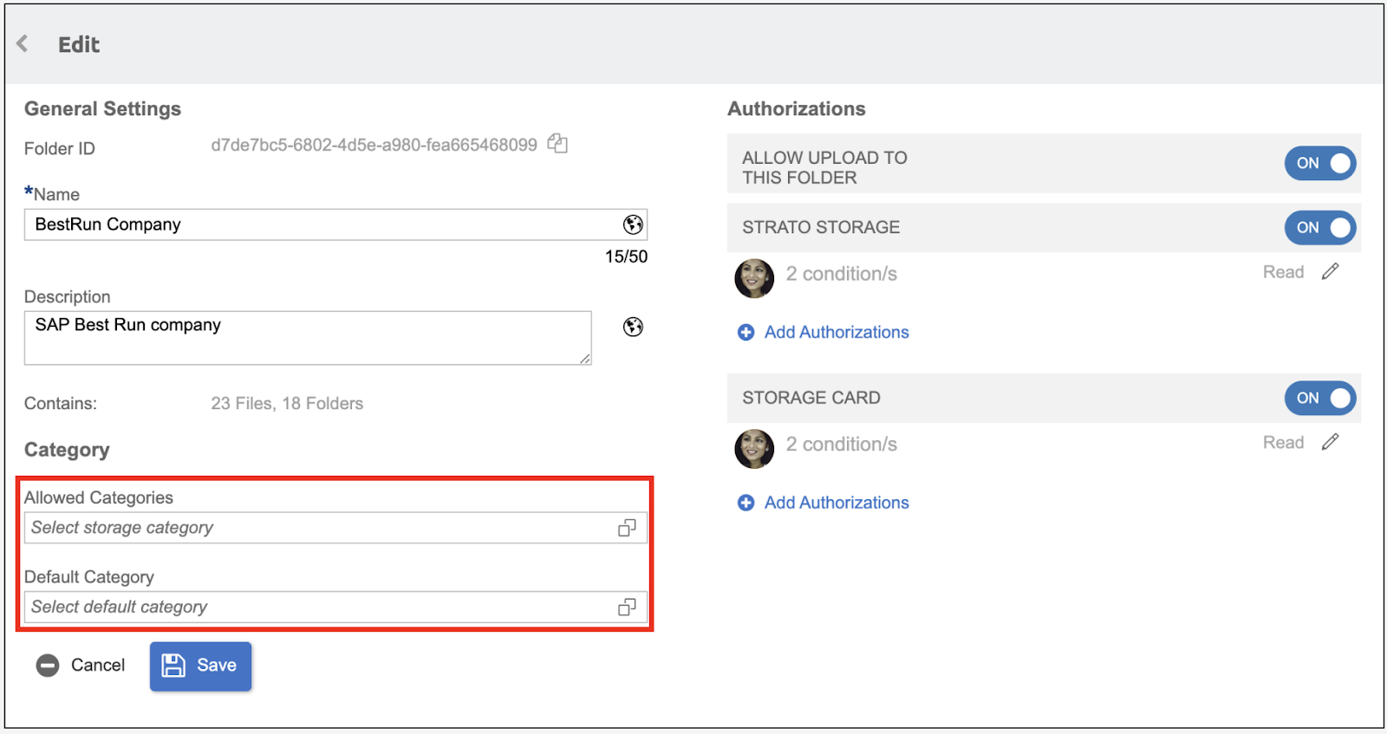Click into the Name input field

click(321, 225)
